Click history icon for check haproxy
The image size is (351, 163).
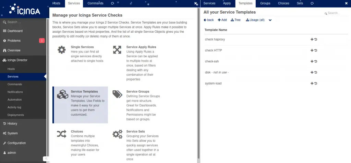[x=316, y=40]
